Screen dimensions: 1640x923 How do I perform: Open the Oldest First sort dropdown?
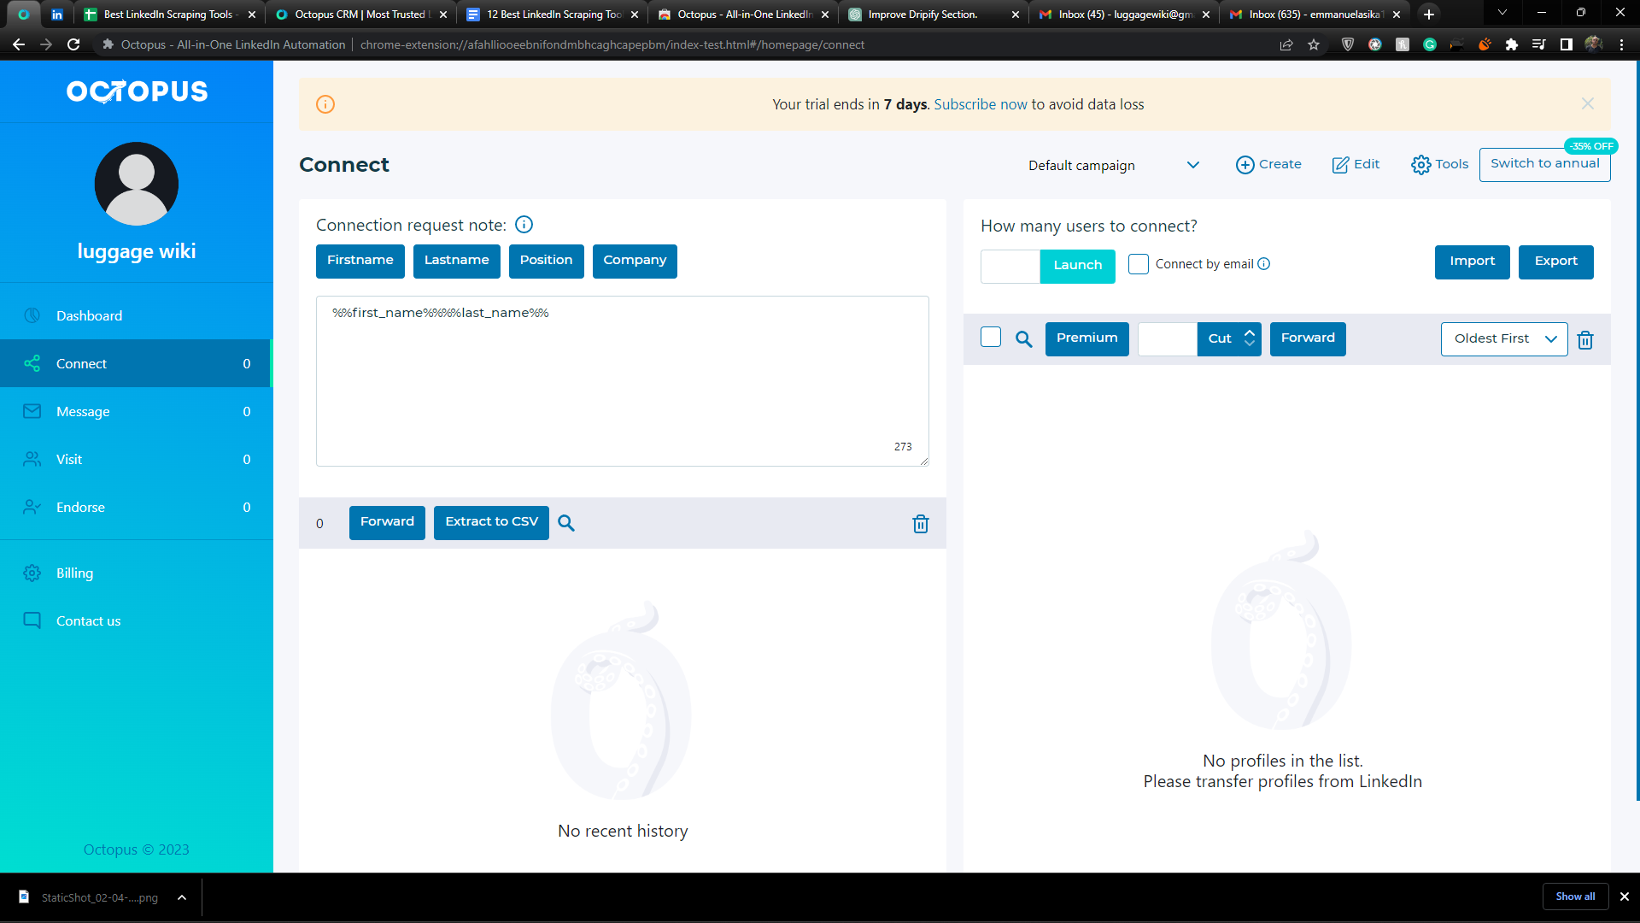click(x=1504, y=339)
